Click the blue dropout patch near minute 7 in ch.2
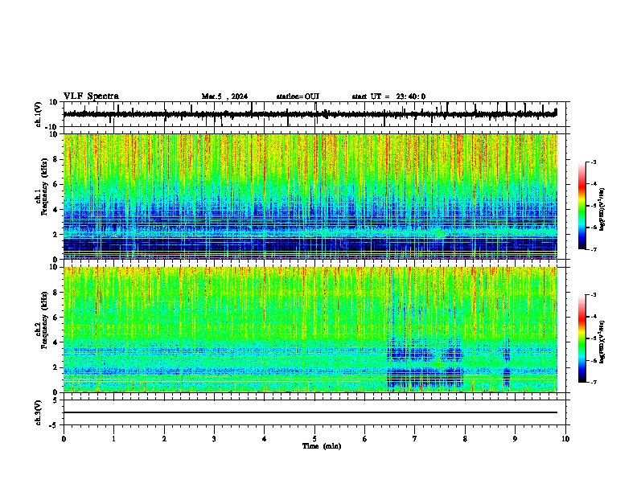Viewport: 637px width, 492px height. coord(425,365)
